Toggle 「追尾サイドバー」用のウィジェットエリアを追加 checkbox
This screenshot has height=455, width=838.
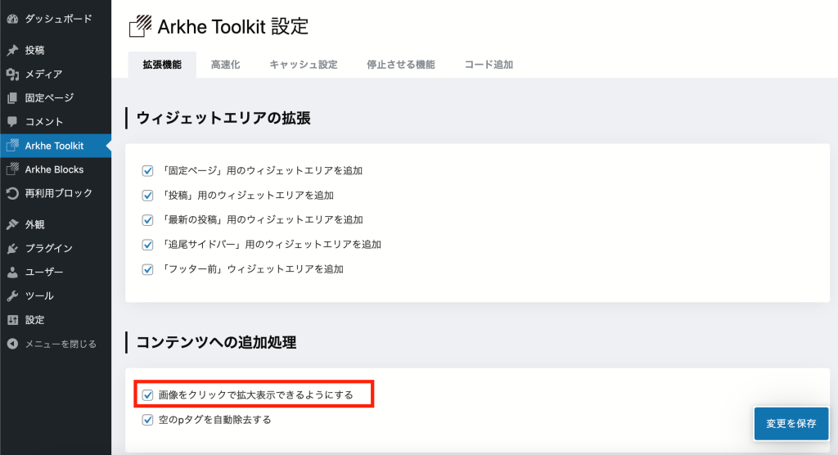click(147, 245)
